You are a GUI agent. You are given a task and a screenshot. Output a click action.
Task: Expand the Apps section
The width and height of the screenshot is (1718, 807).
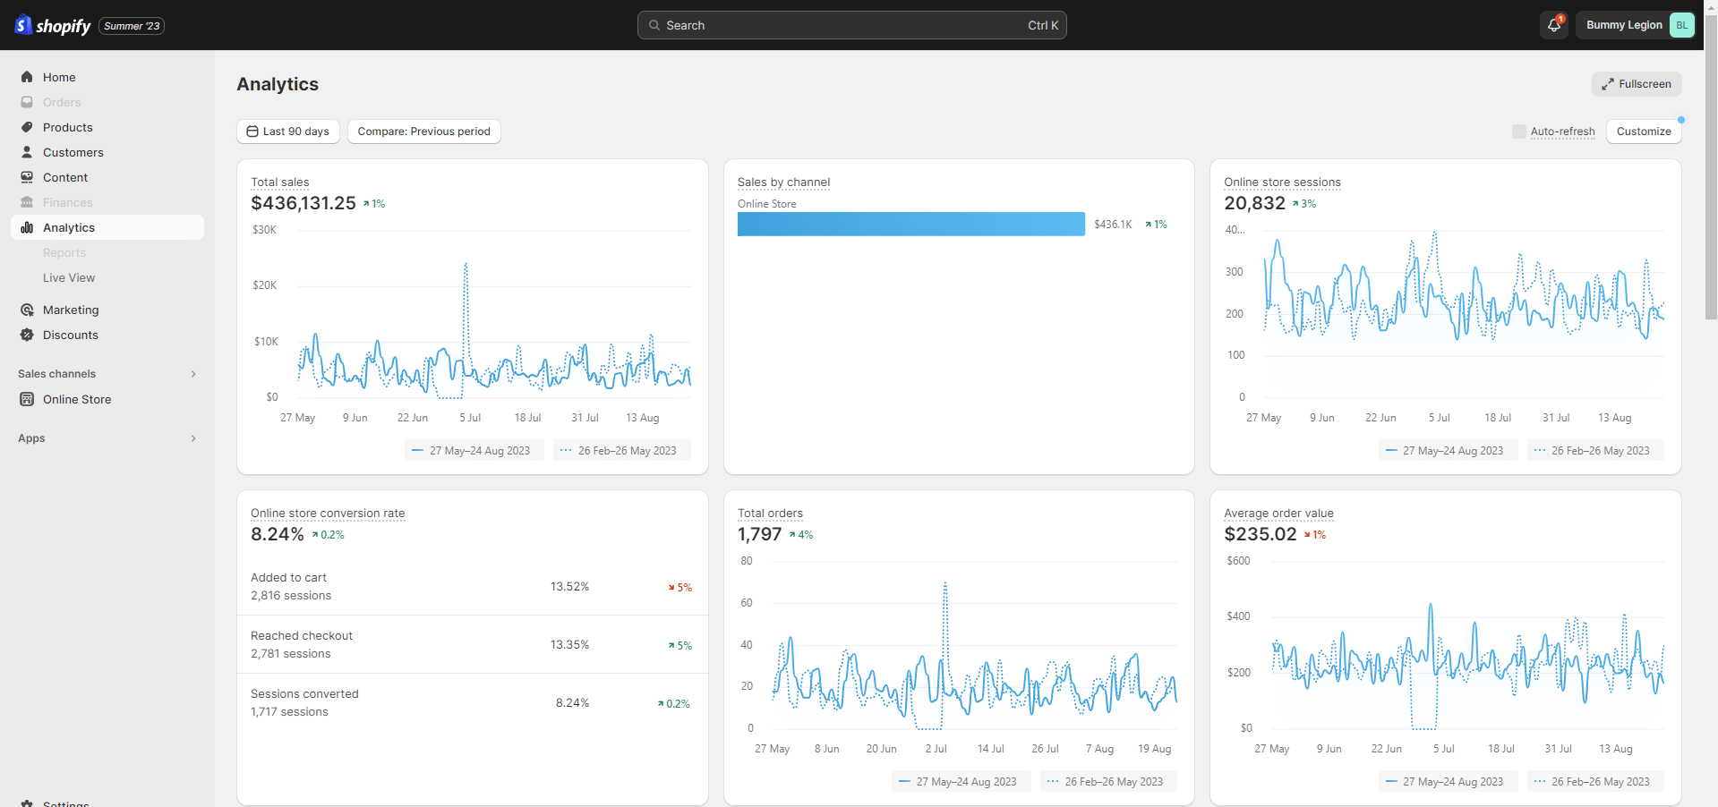(193, 438)
